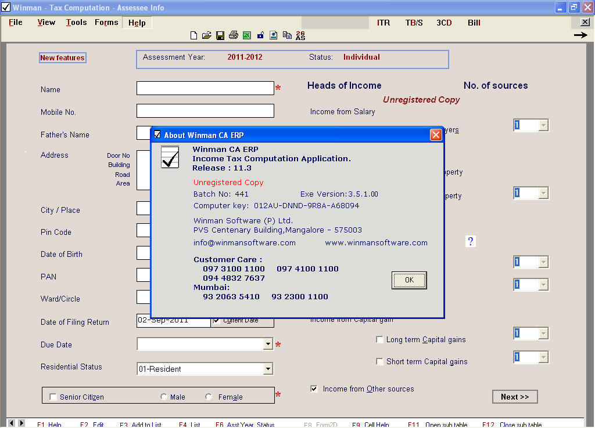Screen dimensions: 595x428
Task: Click the New file icon in toolbar
Action: 194,35
